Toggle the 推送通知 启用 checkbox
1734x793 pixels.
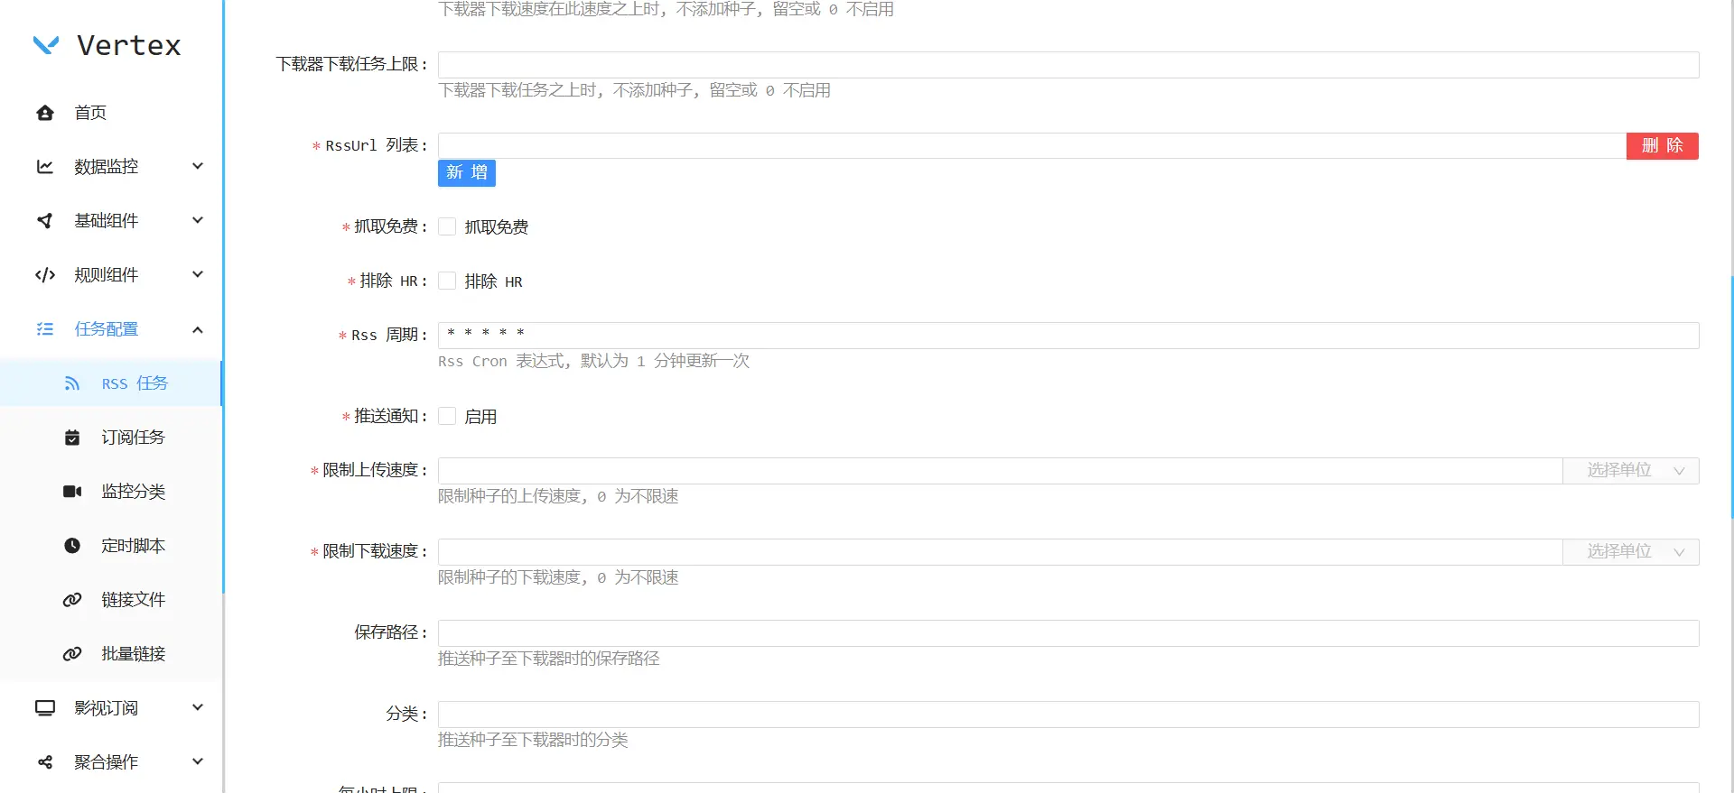[x=447, y=416]
